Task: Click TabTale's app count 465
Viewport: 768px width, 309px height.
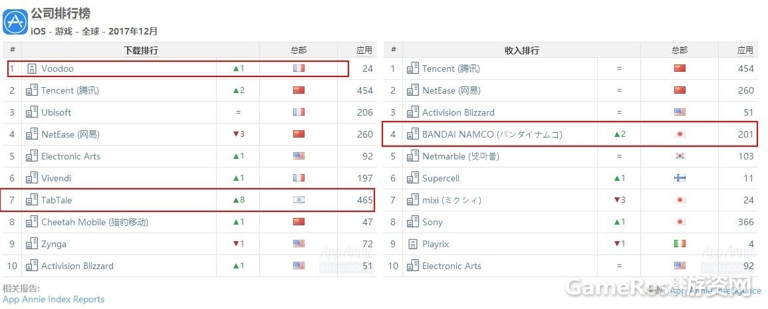Action: (x=365, y=200)
